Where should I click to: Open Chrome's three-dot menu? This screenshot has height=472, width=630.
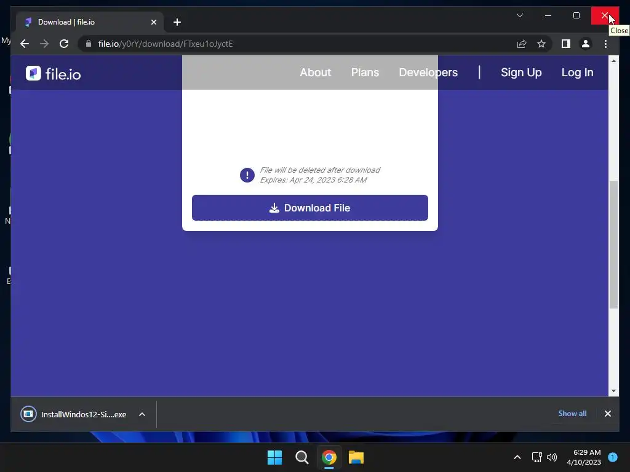click(x=605, y=44)
